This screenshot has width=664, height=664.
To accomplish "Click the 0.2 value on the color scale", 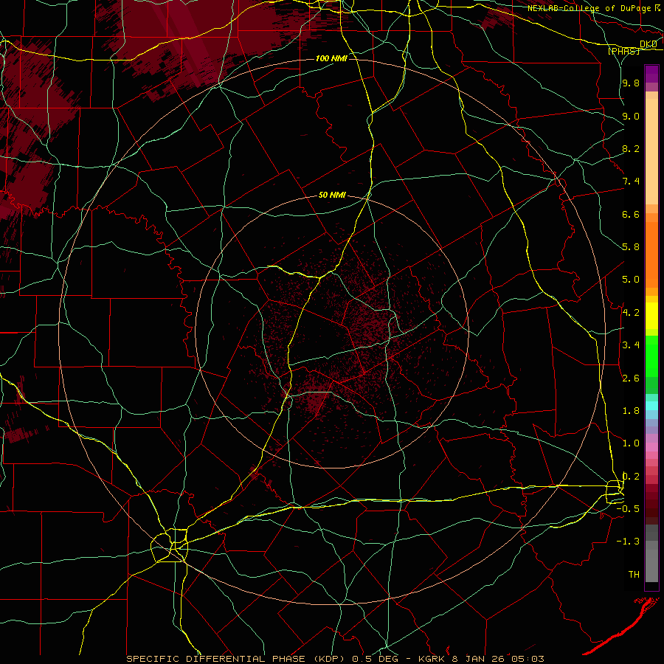I will point(631,477).
